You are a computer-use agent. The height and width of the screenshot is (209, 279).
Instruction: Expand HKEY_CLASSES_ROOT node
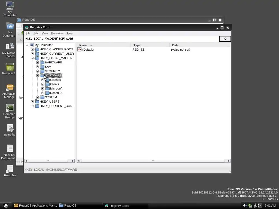click(x=32, y=49)
